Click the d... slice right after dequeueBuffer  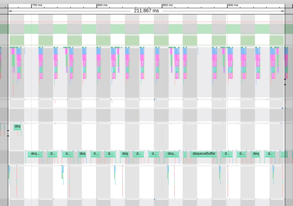227,154
